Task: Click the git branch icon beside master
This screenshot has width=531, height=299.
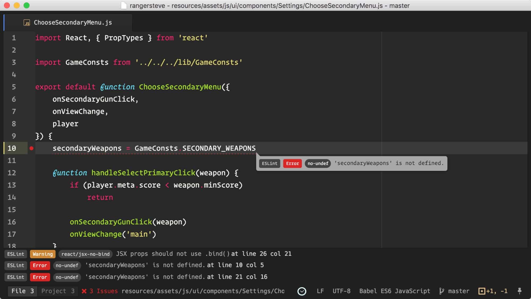Action: coord(441,291)
